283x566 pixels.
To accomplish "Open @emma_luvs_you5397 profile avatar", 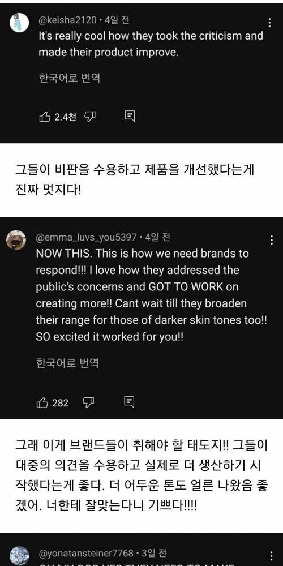I will (16, 239).
